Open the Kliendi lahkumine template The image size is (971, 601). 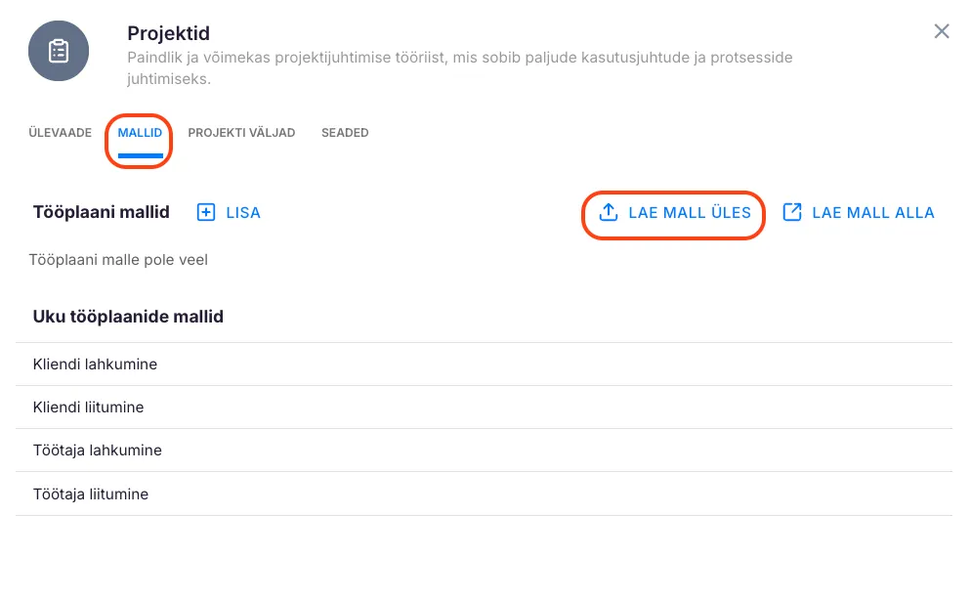pyautogui.click(x=95, y=365)
